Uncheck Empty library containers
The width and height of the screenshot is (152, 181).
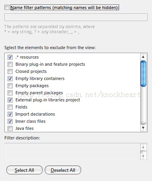10,79
